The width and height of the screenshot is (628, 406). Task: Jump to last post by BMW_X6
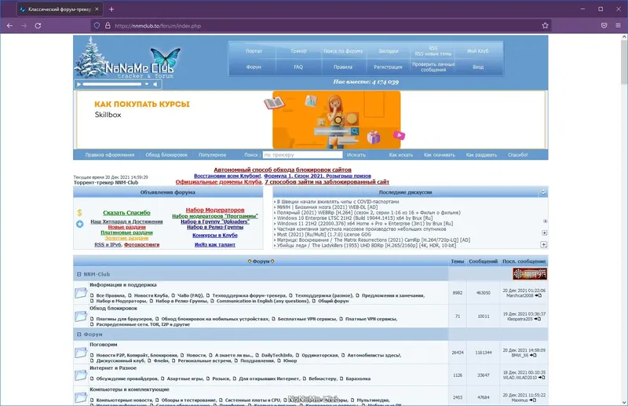pos(533,355)
